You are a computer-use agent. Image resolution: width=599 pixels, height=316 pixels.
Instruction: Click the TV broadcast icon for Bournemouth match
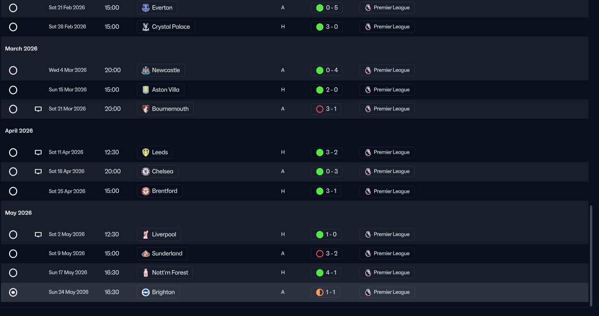click(x=38, y=109)
